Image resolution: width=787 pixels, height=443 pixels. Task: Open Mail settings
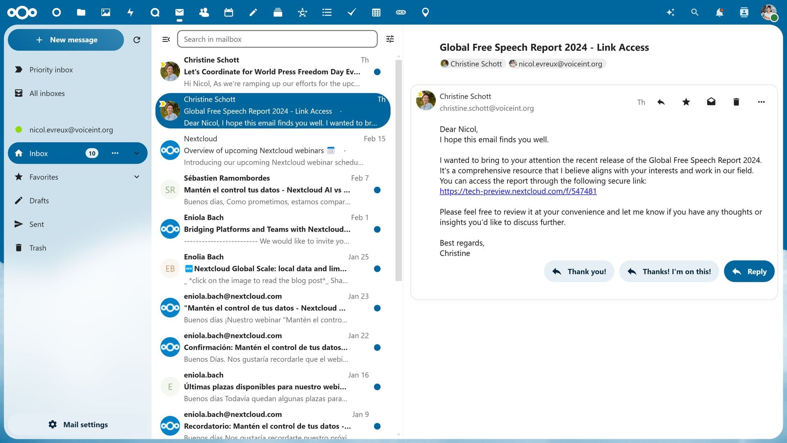pyautogui.click(x=78, y=425)
